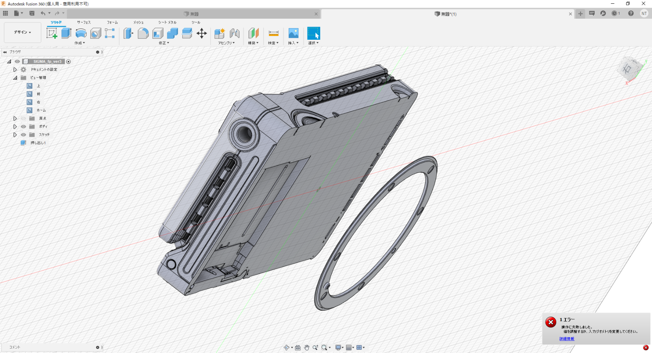
Task: Open the 詳細情報 error details link
Action: click(567, 339)
